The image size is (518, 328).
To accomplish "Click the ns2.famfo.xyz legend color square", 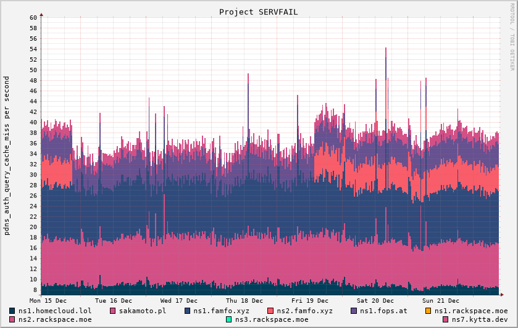I will (x=270, y=311).
